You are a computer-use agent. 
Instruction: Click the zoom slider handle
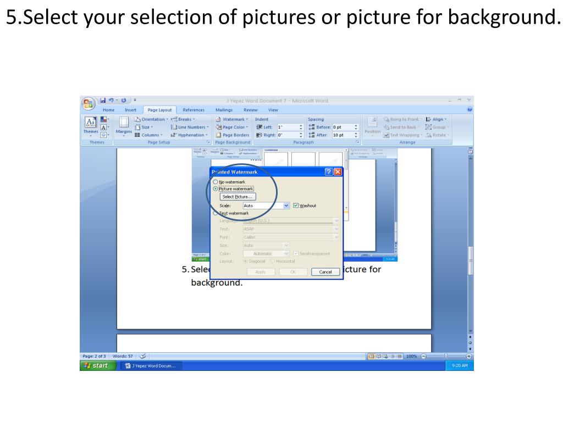[445, 356]
